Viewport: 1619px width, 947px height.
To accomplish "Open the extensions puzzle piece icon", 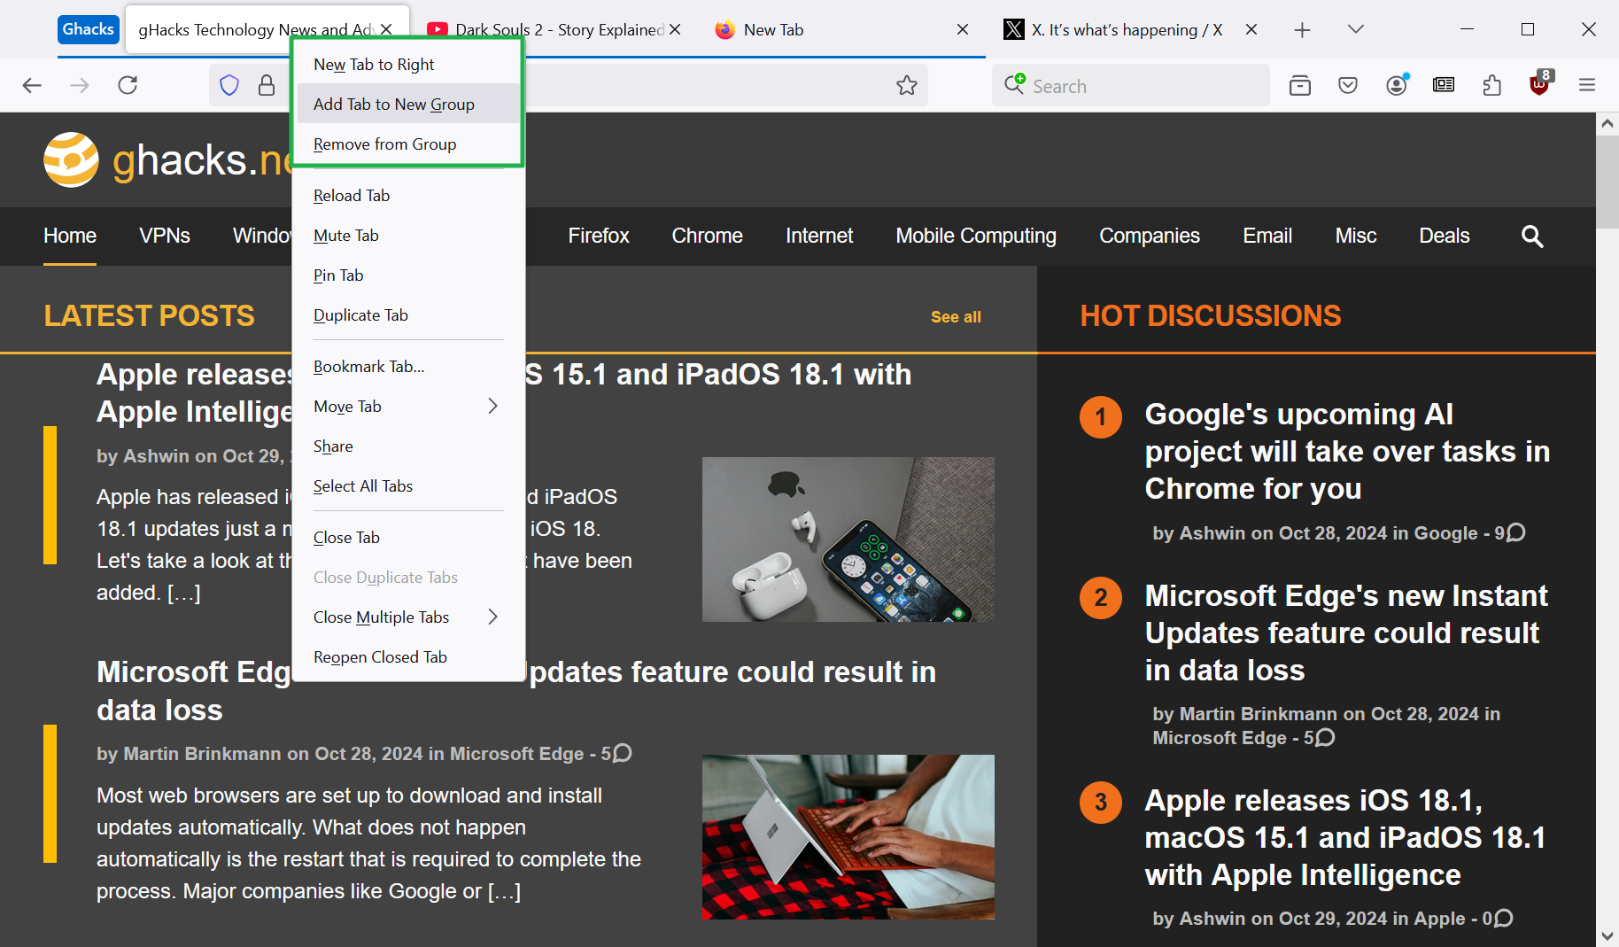I will [1492, 86].
